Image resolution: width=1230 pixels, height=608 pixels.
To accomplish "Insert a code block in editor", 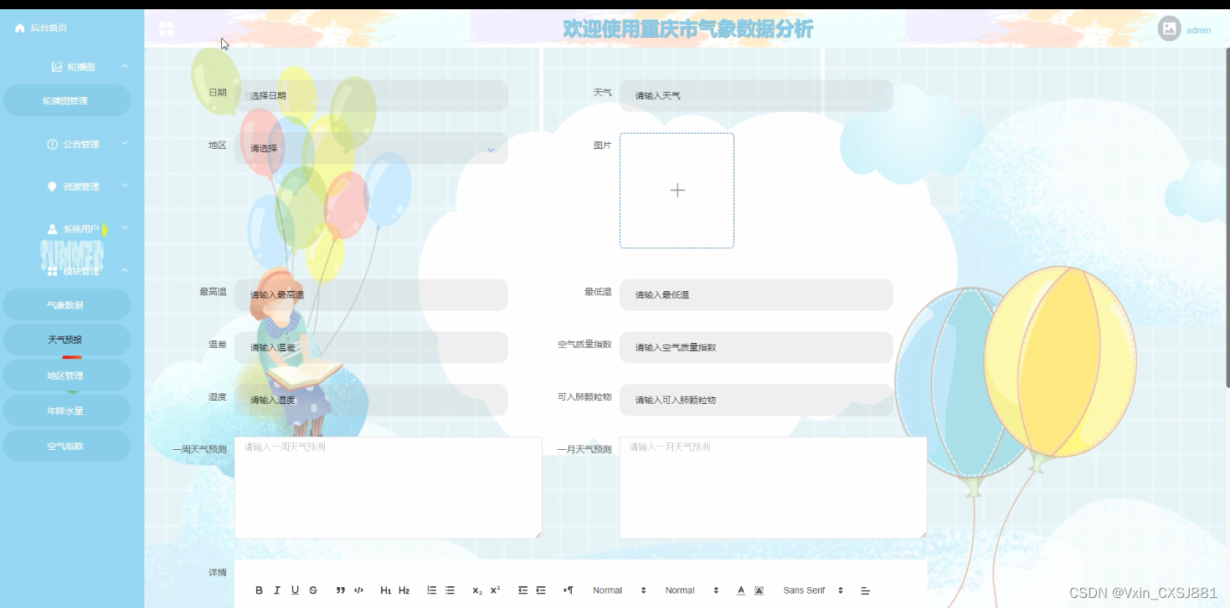I will [x=358, y=590].
